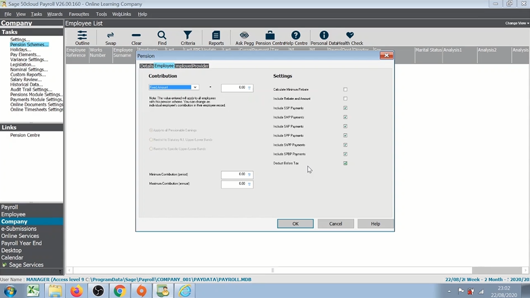Open Pay Elements task

pyautogui.click(x=25, y=54)
